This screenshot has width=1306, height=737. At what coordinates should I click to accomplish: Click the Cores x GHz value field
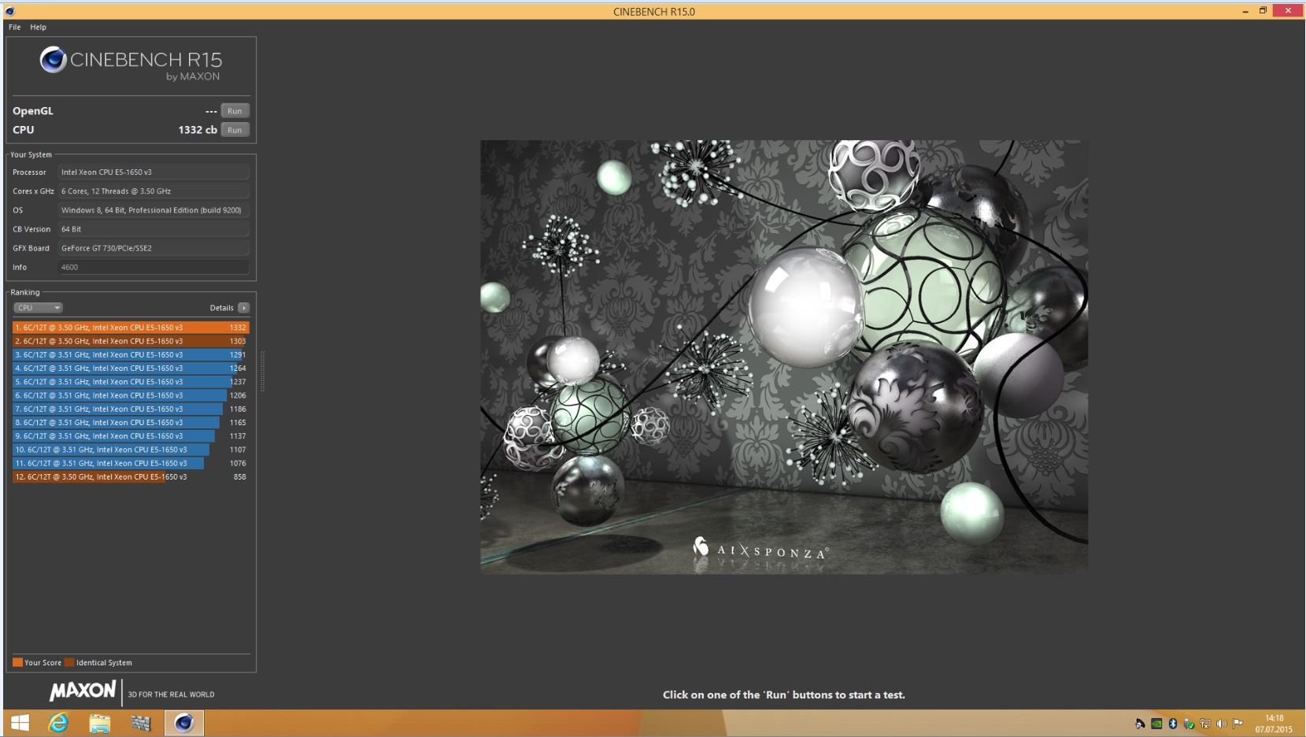tap(154, 191)
